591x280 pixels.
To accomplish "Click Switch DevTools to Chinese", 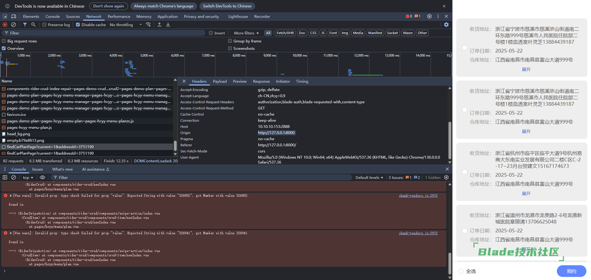I will (227, 6).
